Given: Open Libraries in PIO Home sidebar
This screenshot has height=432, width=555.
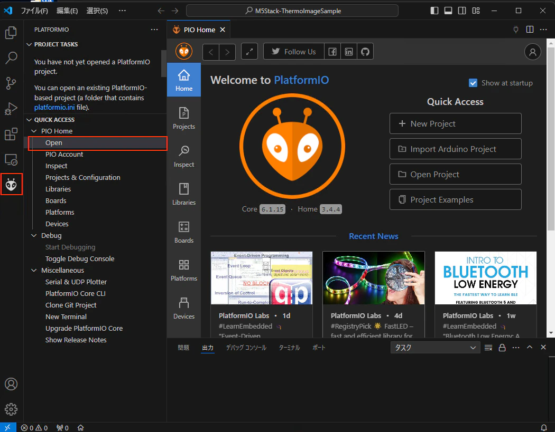Looking at the screenshot, I should 184,194.
